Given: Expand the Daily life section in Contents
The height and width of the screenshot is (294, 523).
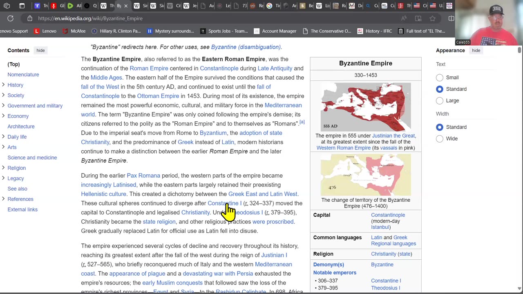Looking at the screenshot, I should click(x=3, y=137).
